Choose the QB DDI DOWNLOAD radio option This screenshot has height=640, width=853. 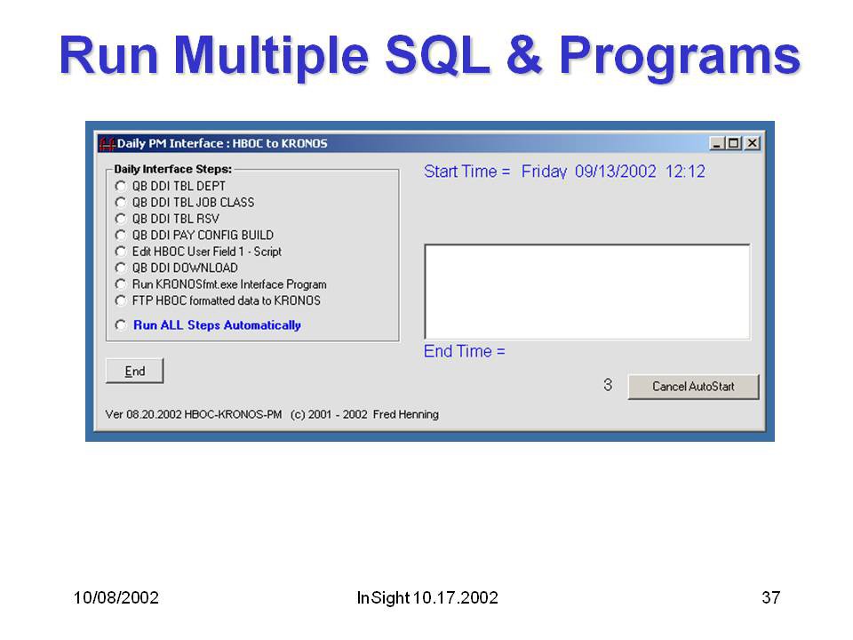(121, 268)
